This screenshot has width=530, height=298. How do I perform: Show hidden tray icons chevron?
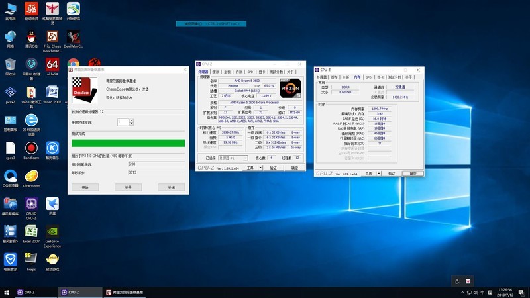pyautogui.click(x=462, y=292)
